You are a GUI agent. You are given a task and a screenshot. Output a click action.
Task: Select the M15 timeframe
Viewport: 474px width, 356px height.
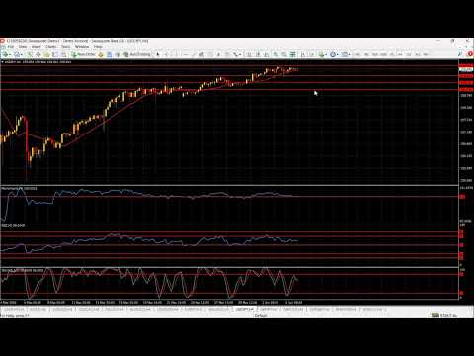(x=375, y=54)
